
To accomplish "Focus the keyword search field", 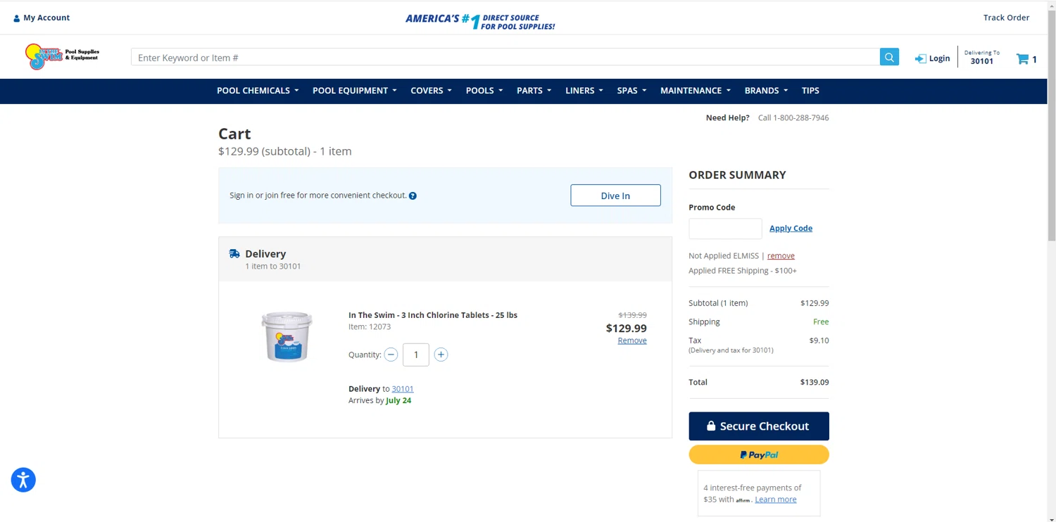I will [505, 58].
